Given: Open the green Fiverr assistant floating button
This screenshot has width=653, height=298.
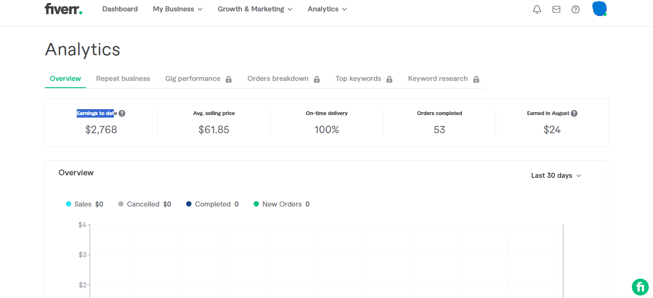Looking at the screenshot, I should 640,287.
